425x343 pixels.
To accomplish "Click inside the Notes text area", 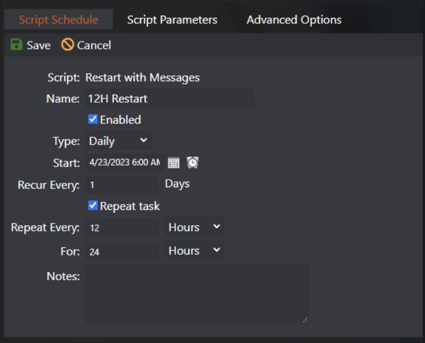I will click(197, 294).
